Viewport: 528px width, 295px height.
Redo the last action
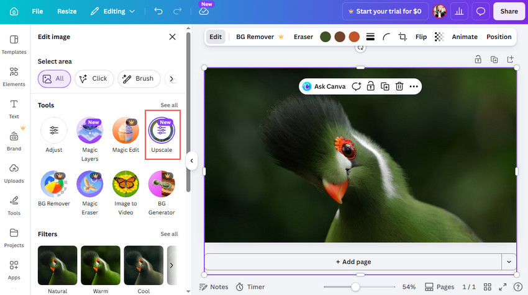177,11
